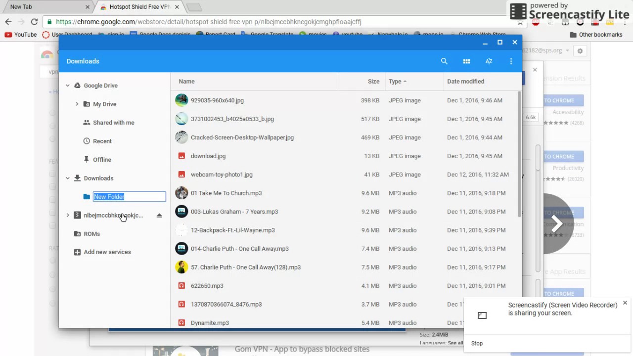The width and height of the screenshot is (633, 356).
Task: Switch to the New Tab browser tab
Action: tap(47, 7)
